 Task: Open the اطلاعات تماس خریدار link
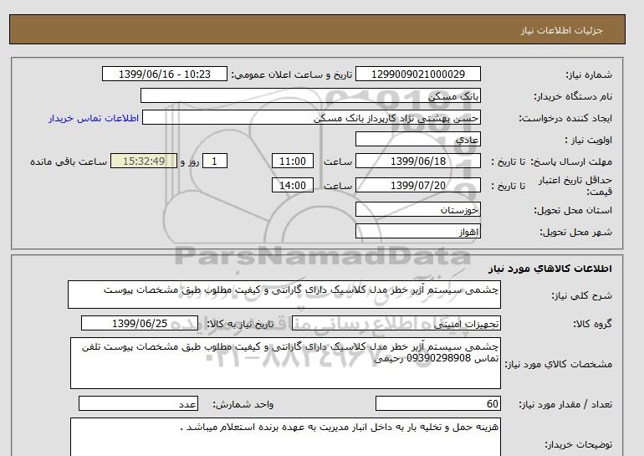[x=87, y=118]
